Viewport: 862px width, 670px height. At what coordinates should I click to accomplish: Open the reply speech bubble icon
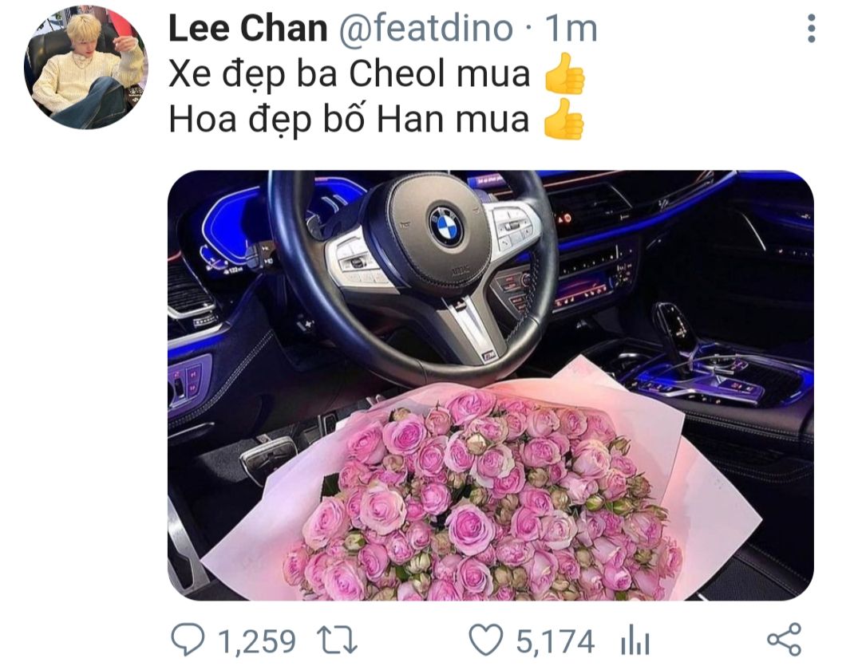(x=188, y=640)
